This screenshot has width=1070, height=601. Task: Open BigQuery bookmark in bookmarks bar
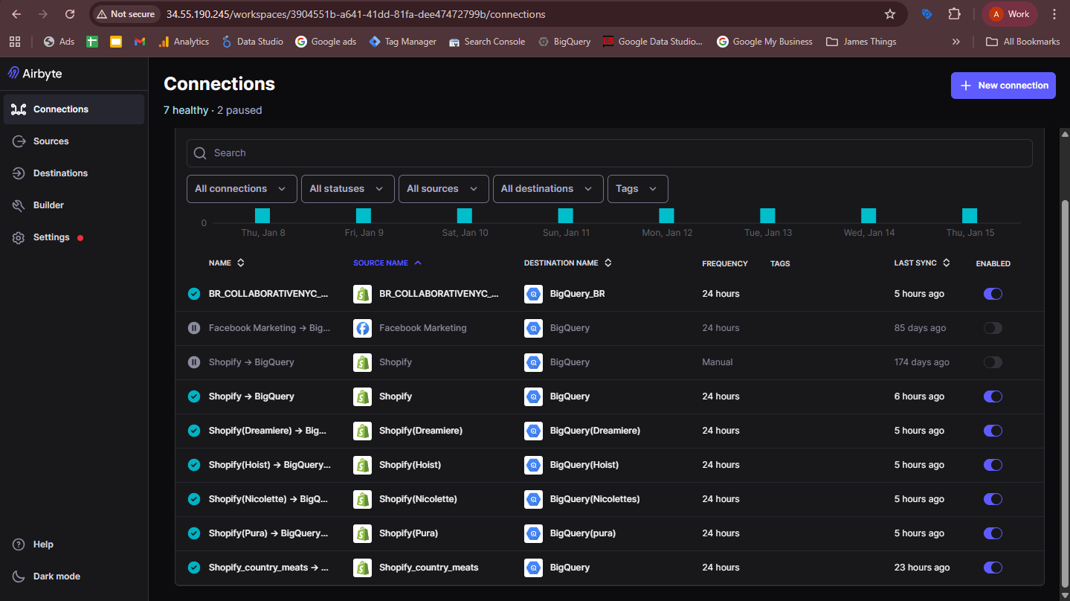(564, 42)
